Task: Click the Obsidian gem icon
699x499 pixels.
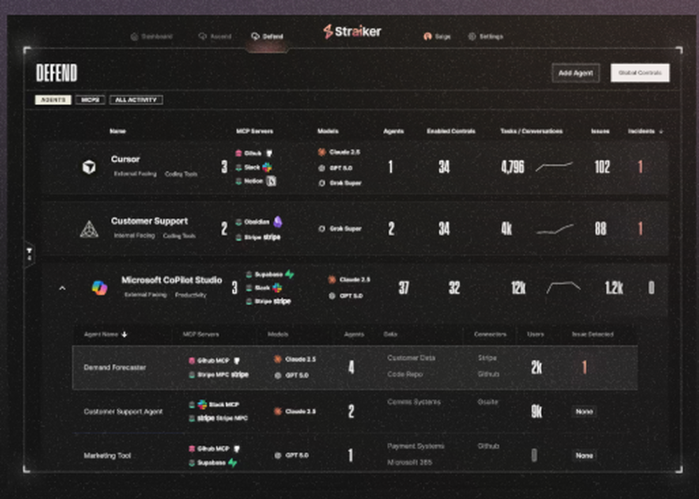Action: (x=278, y=222)
